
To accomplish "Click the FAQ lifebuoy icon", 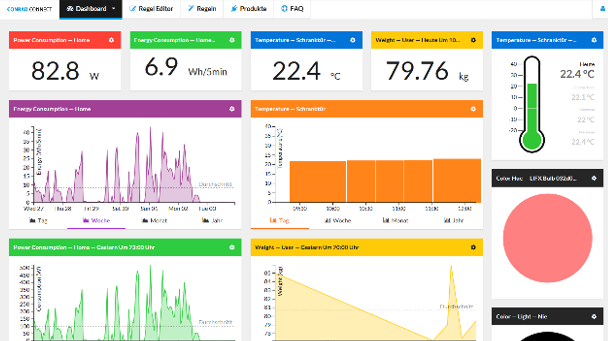I will [x=284, y=9].
